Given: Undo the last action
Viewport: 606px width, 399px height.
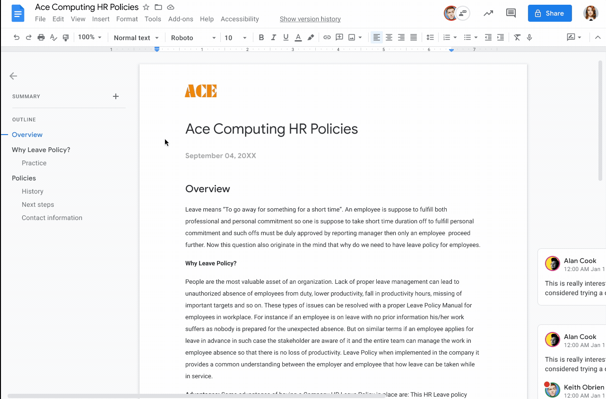Looking at the screenshot, I should (x=16, y=37).
